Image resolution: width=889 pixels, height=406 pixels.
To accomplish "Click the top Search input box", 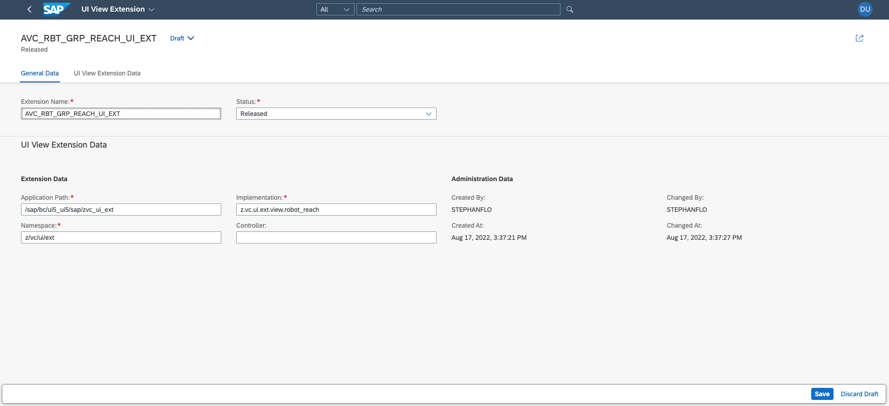I will tap(458, 9).
